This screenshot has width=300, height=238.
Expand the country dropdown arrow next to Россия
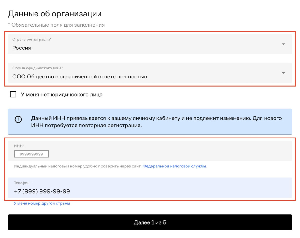point(283,44)
